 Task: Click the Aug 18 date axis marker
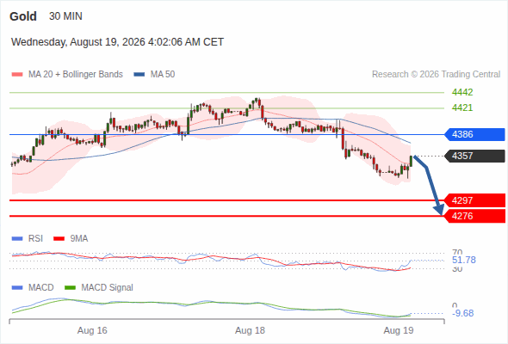click(250, 330)
